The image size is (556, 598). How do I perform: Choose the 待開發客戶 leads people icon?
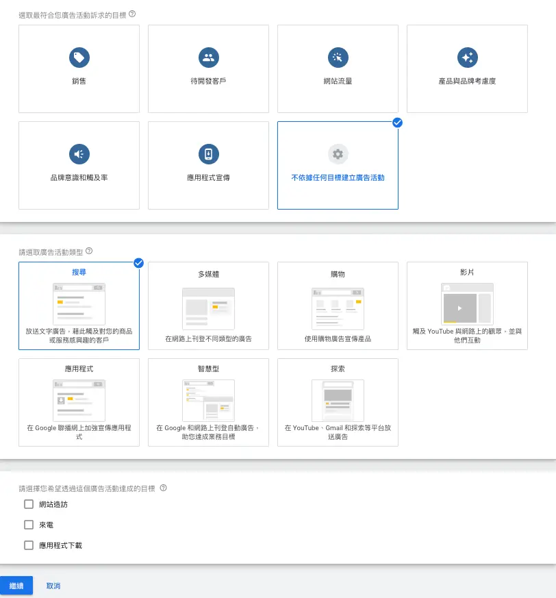pyautogui.click(x=209, y=58)
